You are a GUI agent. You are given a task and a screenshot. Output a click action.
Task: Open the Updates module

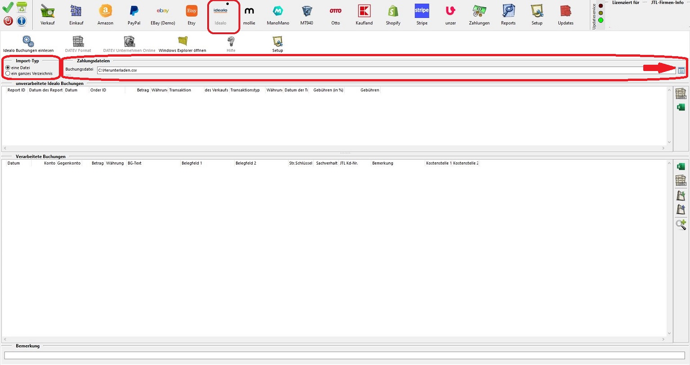click(565, 15)
